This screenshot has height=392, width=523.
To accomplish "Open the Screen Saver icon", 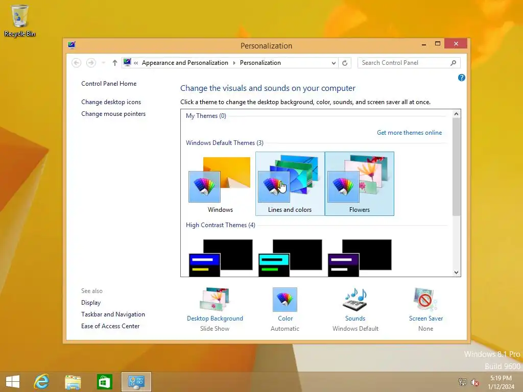I will (x=425, y=299).
